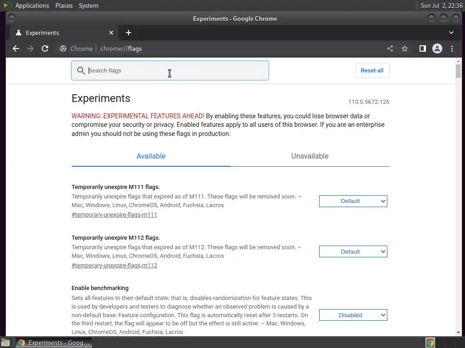Viewport: 465px width, 348px height.
Task: Click the Reset all button
Action: pyautogui.click(x=372, y=70)
